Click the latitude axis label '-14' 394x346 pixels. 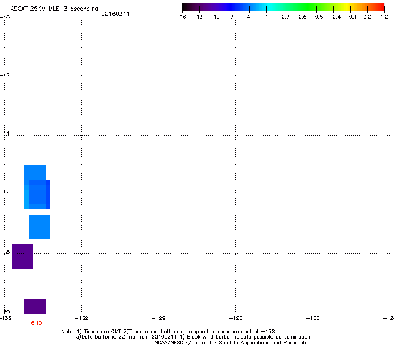(5, 134)
